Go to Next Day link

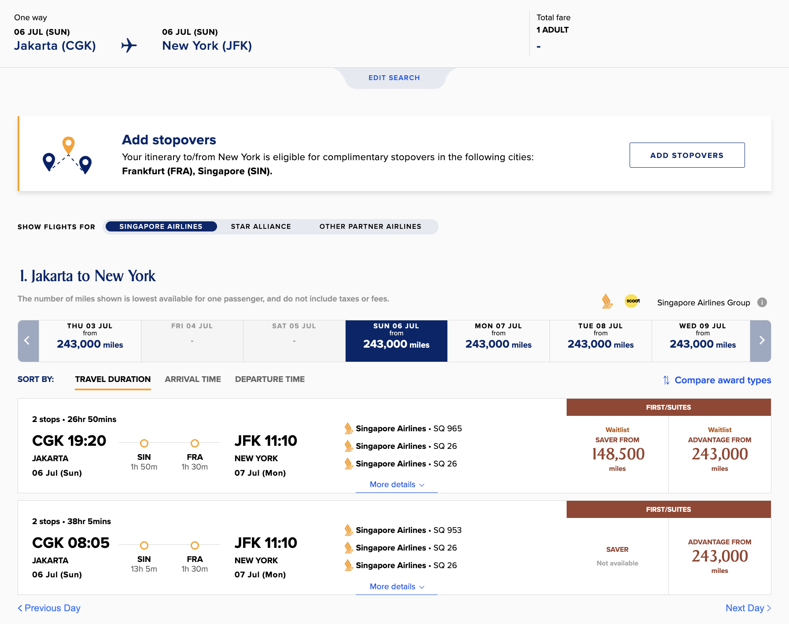[748, 608]
